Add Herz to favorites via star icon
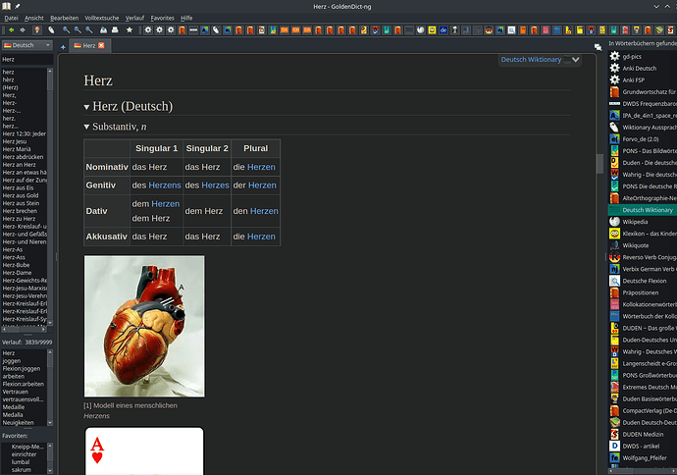This screenshot has width=677, height=475. [130, 30]
